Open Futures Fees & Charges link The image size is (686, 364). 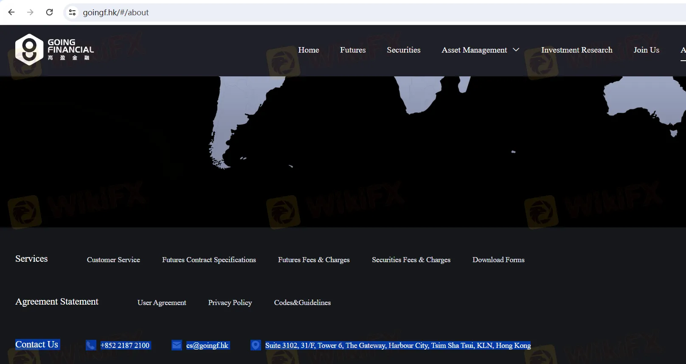(314, 260)
